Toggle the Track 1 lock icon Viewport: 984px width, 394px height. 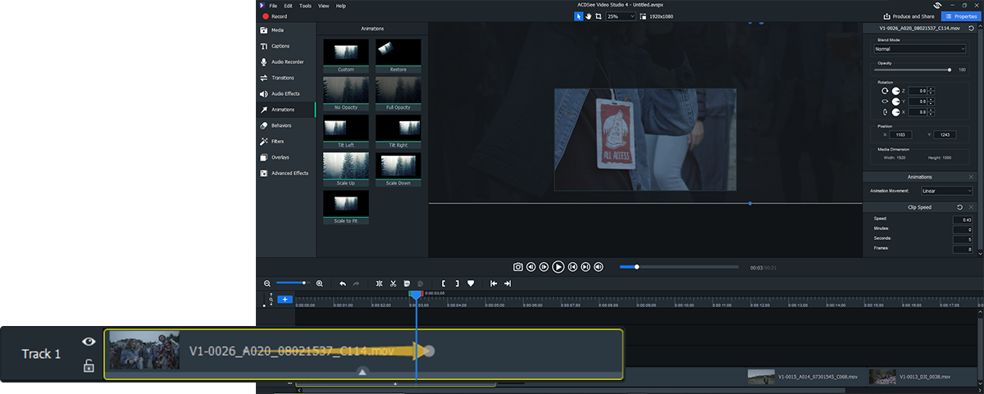(89, 366)
